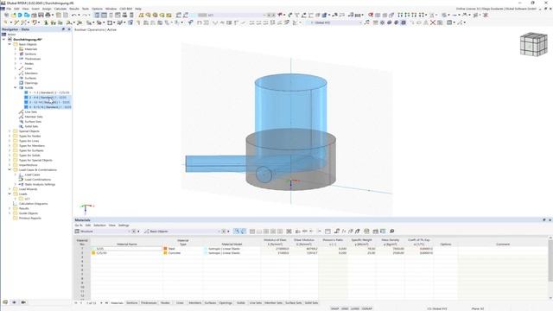This screenshot has height=311, width=553.
Task: Click the Print icon in the toolbar
Action: point(48,16)
